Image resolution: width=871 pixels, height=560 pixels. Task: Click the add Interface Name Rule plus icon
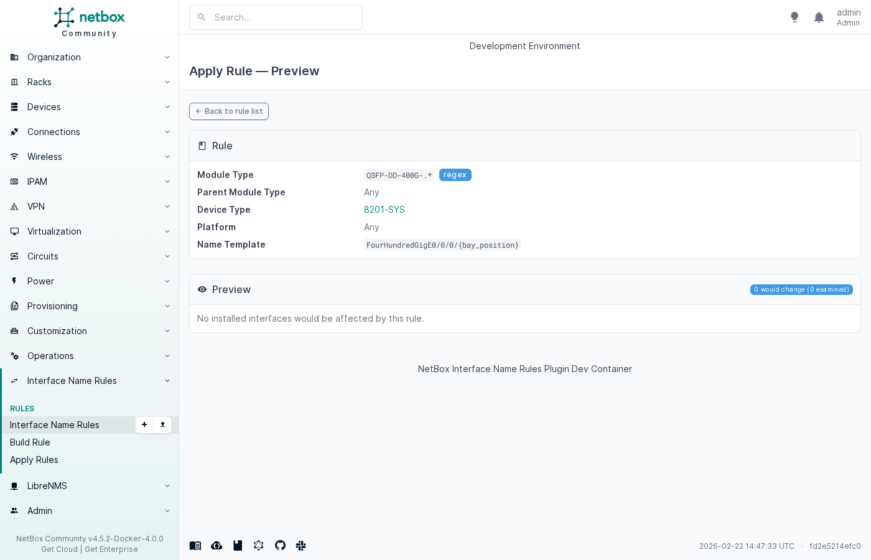tap(144, 425)
